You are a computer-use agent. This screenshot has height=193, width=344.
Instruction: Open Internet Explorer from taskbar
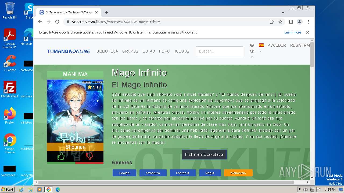coord(21,190)
